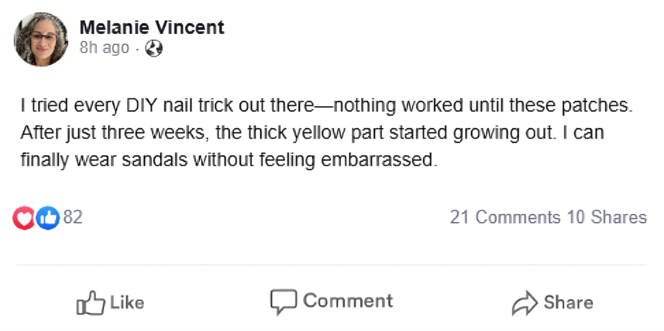Image resolution: width=664 pixels, height=331 pixels.
Task: View the 10 Shares list
Action: pyautogui.click(x=606, y=217)
